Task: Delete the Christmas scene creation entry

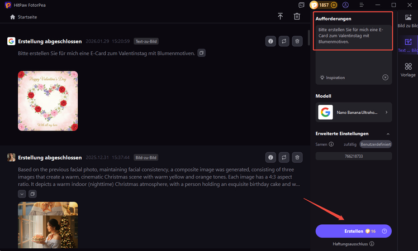Action: [x=297, y=157]
